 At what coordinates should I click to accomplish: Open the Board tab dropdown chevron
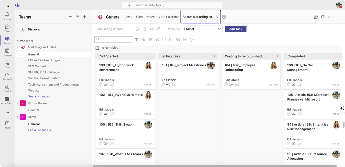click(217, 17)
